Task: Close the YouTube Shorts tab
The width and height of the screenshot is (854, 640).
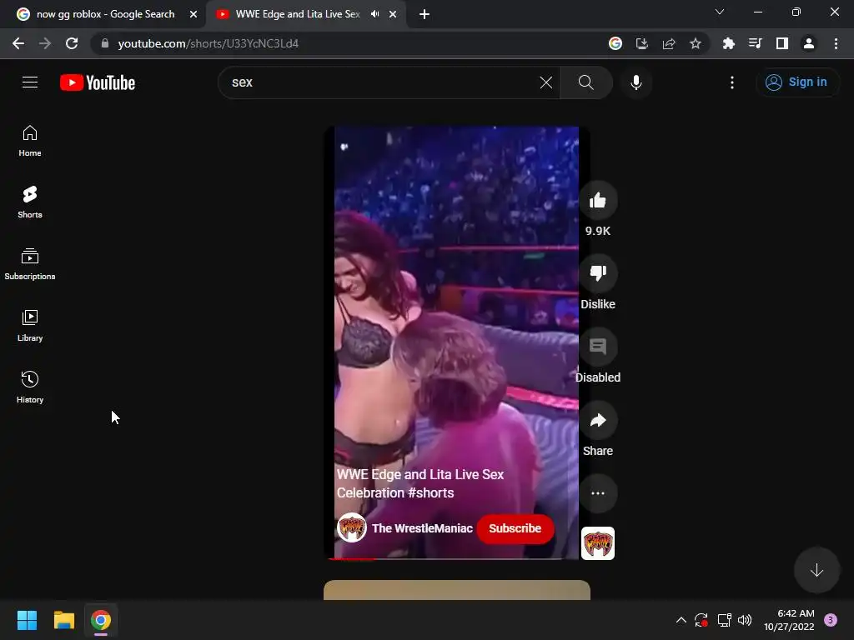Action: pos(393,14)
